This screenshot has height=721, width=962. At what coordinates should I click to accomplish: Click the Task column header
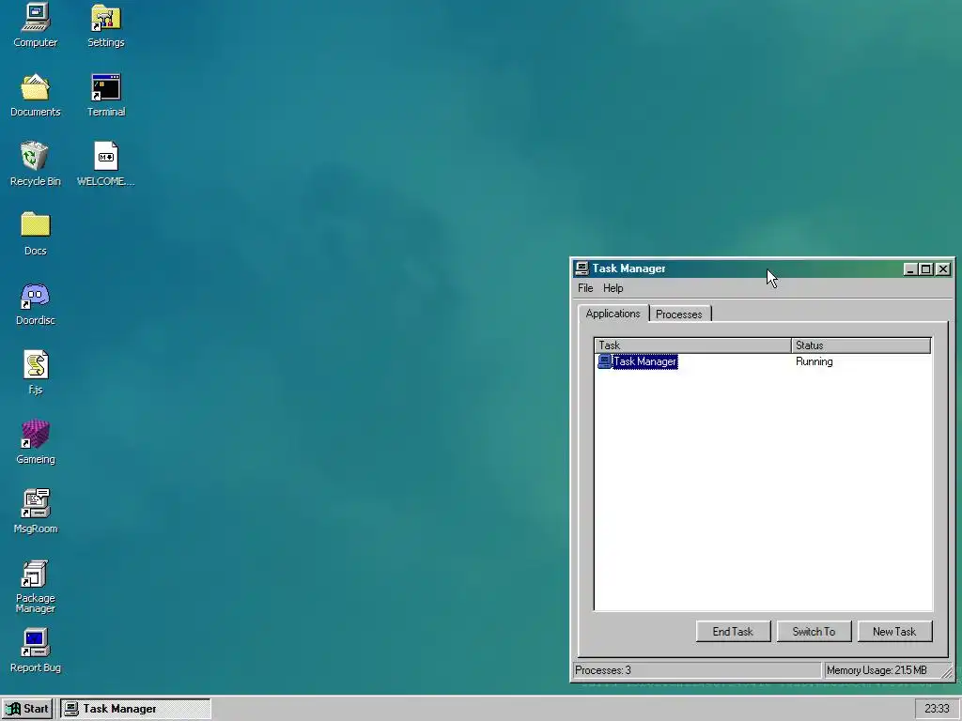point(692,345)
